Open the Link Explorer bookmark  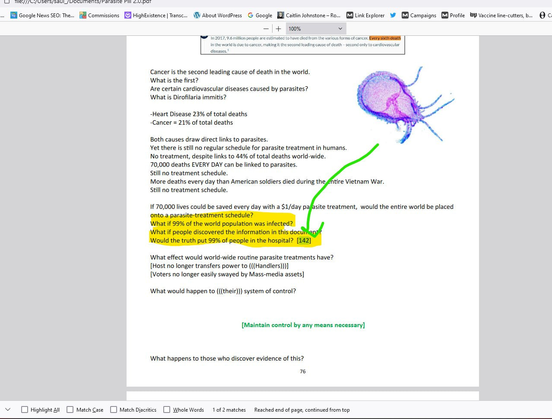(x=365, y=15)
